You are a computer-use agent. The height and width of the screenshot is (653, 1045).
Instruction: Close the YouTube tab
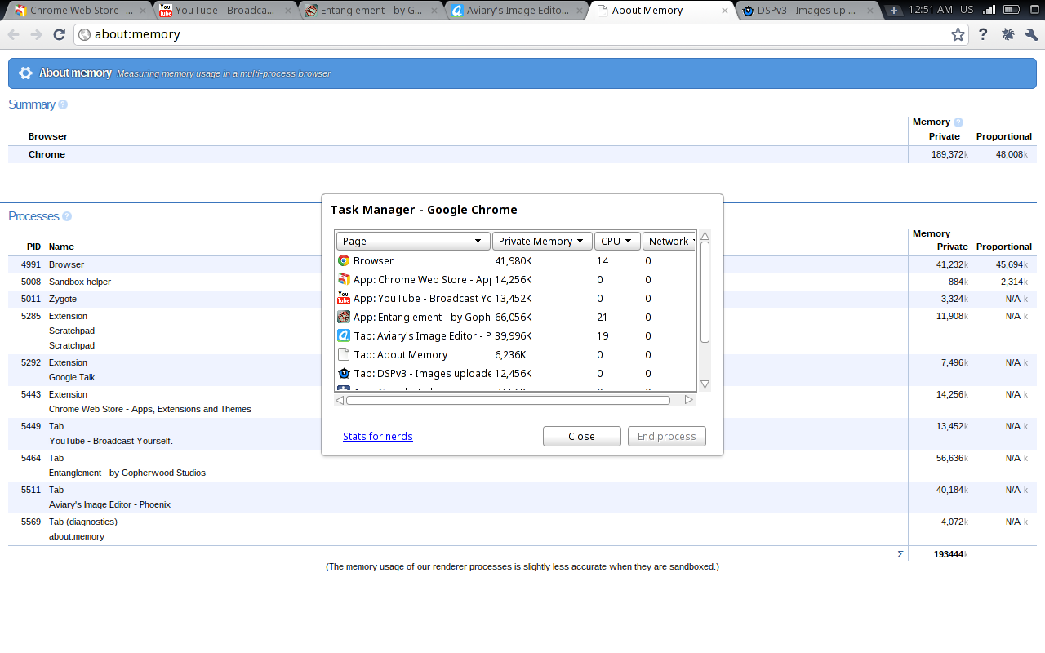[x=287, y=11]
